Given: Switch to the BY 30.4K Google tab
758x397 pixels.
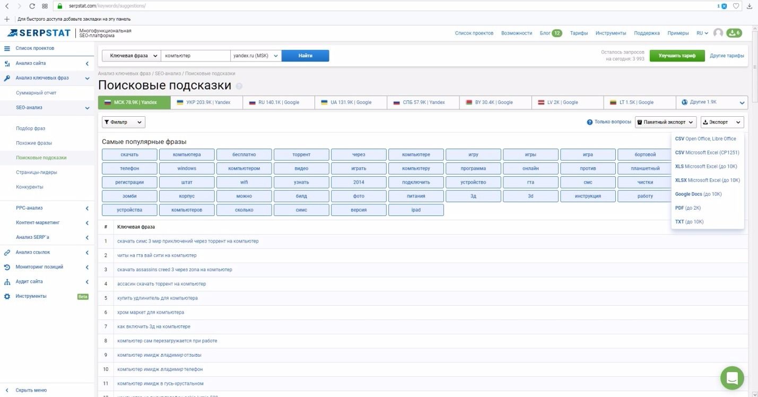Looking at the screenshot, I should [495, 102].
